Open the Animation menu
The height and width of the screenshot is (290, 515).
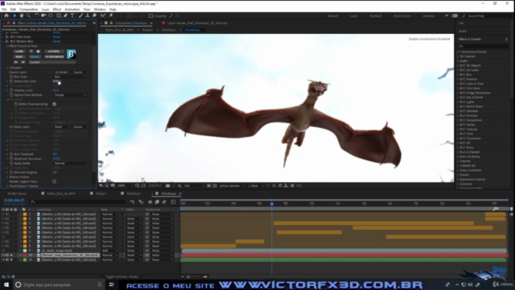coord(72,10)
